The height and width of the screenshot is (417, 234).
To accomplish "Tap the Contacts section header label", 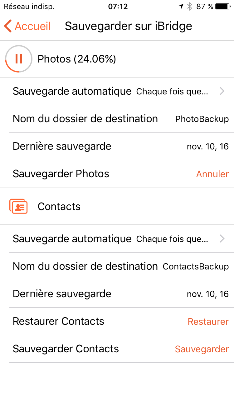I will tap(59, 207).
